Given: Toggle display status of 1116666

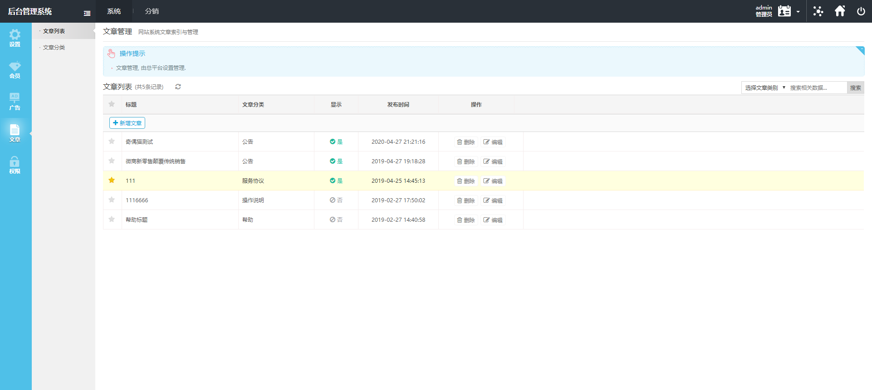Looking at the screenshot, I should coord(336,200).
